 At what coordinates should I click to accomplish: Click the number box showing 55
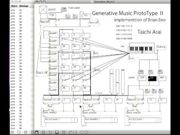(162, 100)
